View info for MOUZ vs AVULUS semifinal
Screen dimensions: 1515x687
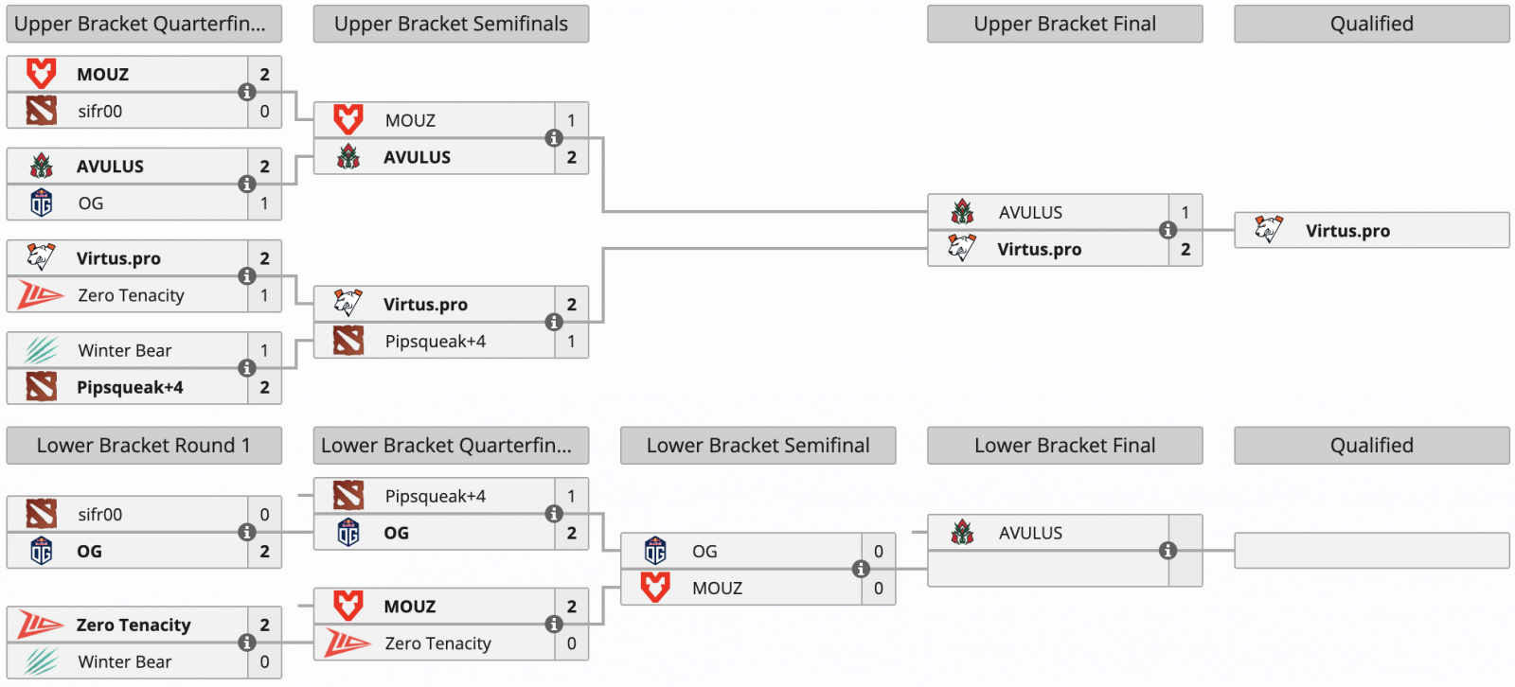point(554,138)
